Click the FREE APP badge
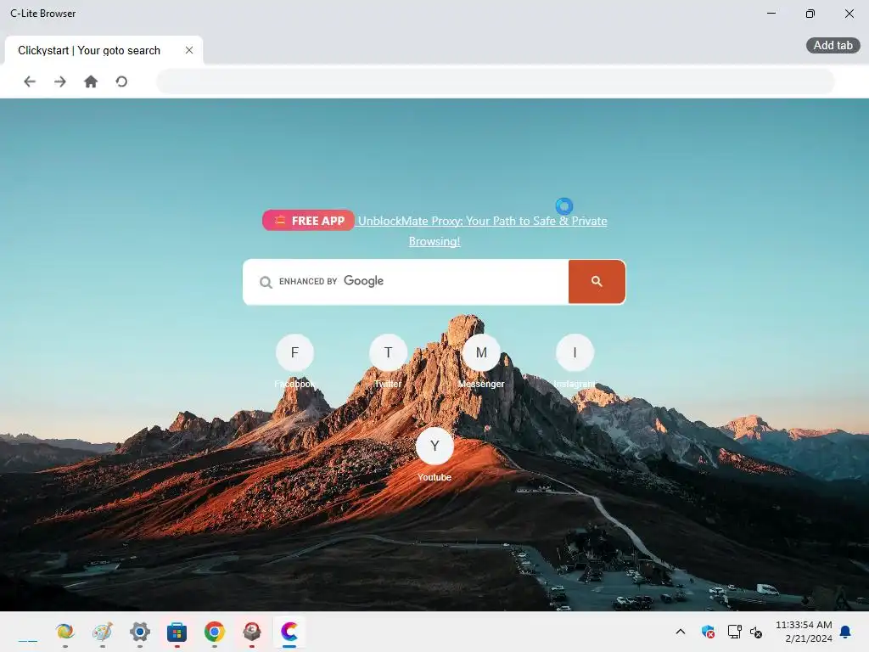Image resolution: width=869 pixels, height=652 pixels. click(x=308, y=220)
